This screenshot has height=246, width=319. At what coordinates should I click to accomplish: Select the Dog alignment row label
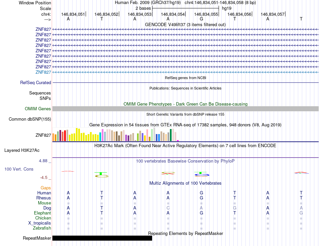pyautogui.click(x=47, y=208)
